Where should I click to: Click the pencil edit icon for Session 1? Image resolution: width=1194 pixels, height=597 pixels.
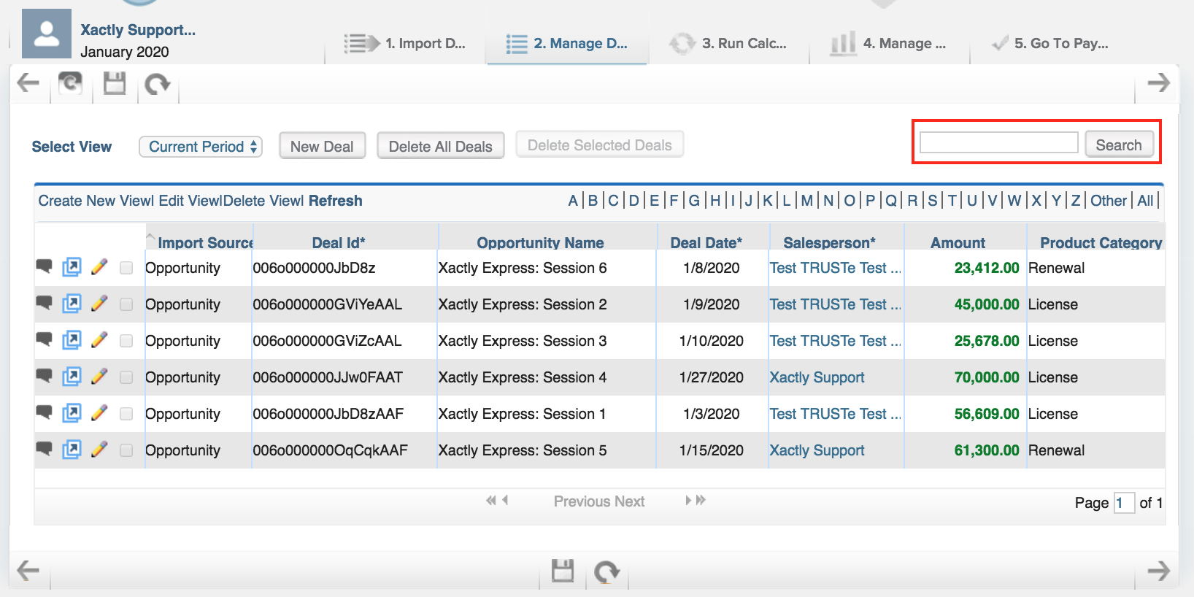point(99,413)
